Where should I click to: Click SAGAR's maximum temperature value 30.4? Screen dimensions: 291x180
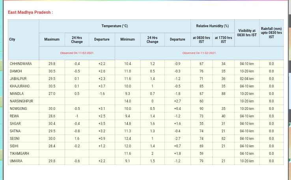point(52,124)
